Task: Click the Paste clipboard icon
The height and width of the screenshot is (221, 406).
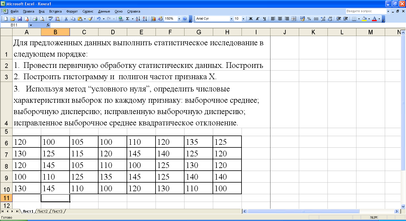Action: [x=80, y=19]
